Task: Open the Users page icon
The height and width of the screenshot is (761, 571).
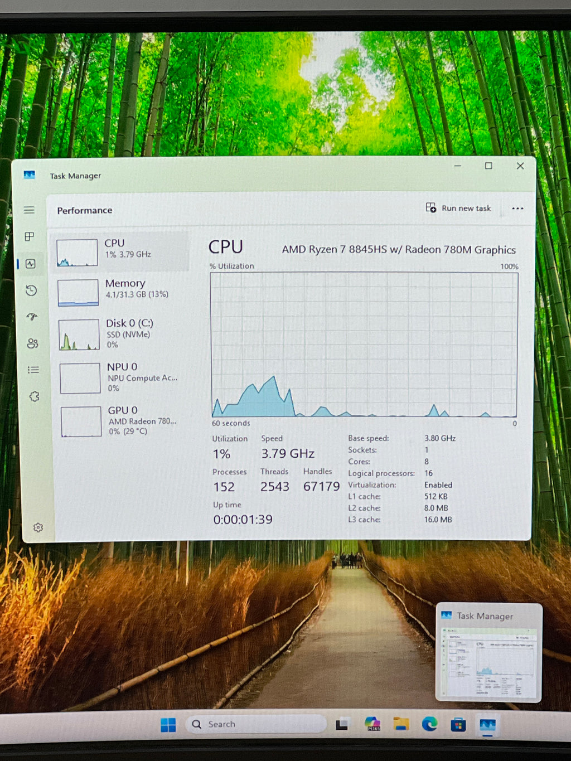Action: pos(33,343)
